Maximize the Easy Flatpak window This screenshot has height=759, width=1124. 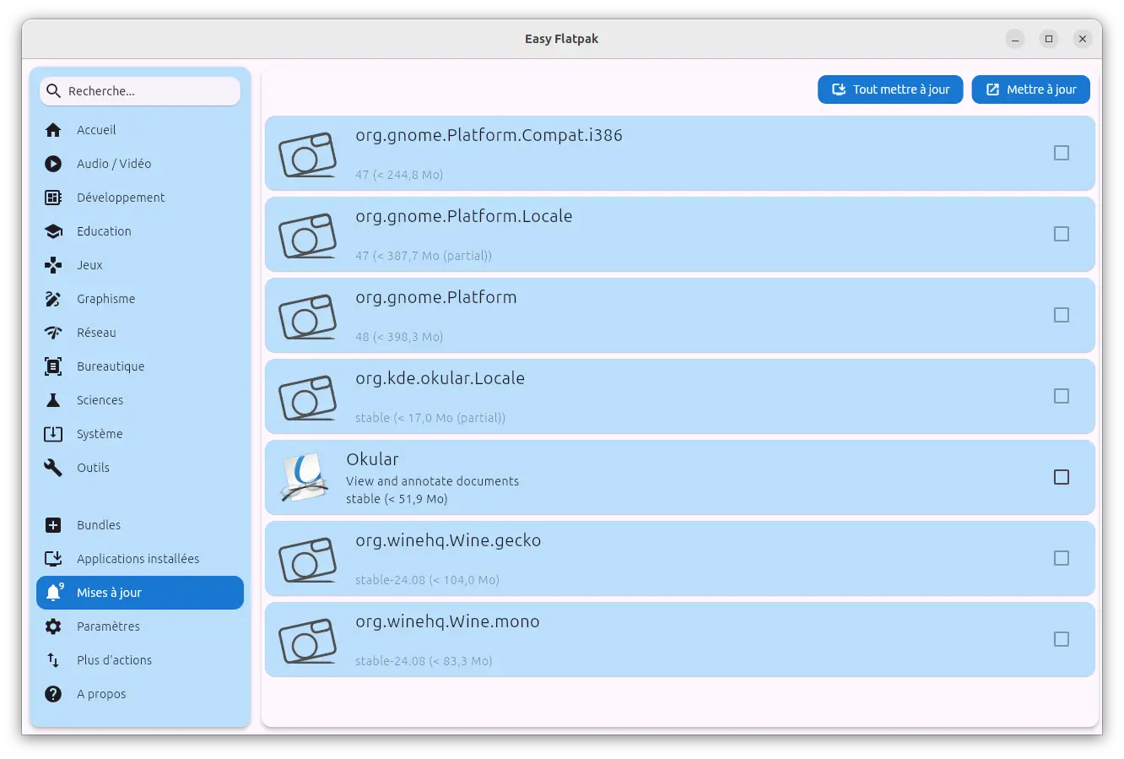pyautogui.click(x=1049, y=39)
